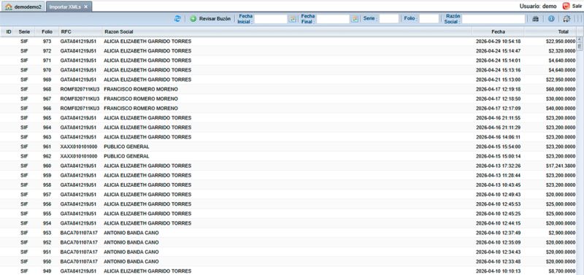Click the Revisar Buzón button
The image size is (584, 275).
click(x=210, y=19)
